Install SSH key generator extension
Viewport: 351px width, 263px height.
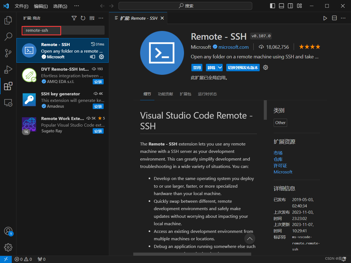98,106
